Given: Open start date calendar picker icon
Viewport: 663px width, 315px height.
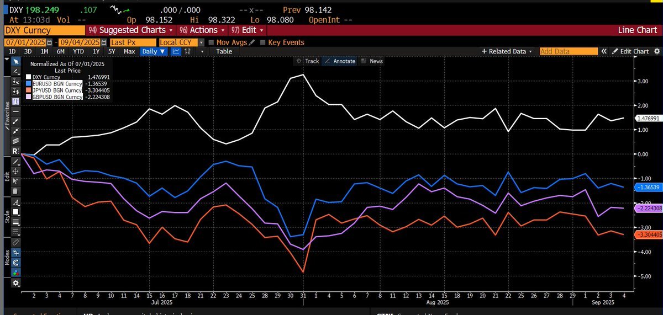Looking at the screenshot, I should (x=50, y=42).
